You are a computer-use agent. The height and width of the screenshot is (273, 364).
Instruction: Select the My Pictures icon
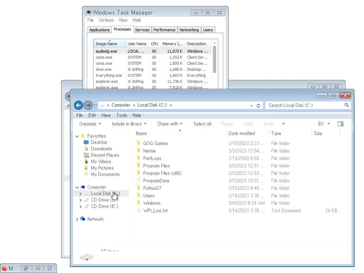(86, 168)
